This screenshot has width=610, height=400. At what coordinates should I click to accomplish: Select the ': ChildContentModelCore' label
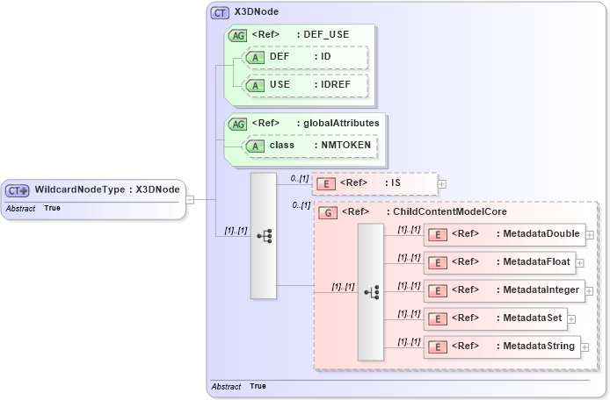click(x=447, y=211)
